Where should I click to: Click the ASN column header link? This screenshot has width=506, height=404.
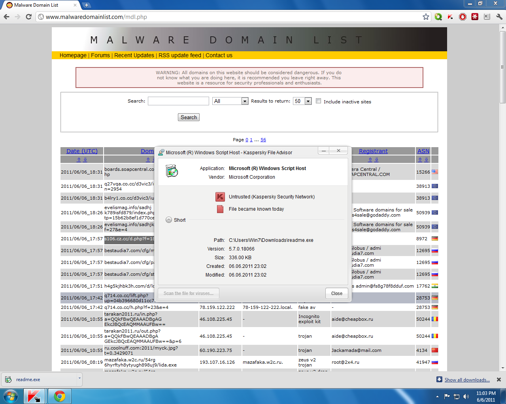[x=423, y=151]
